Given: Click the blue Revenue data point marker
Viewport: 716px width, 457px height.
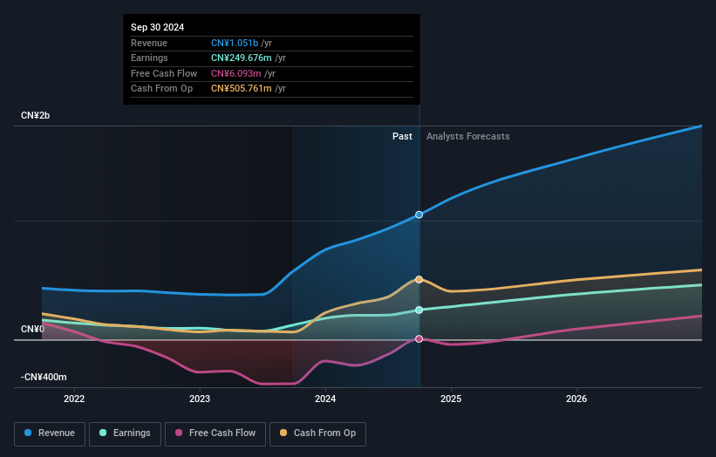Looking at the screenshot, I should pos(419,215).
